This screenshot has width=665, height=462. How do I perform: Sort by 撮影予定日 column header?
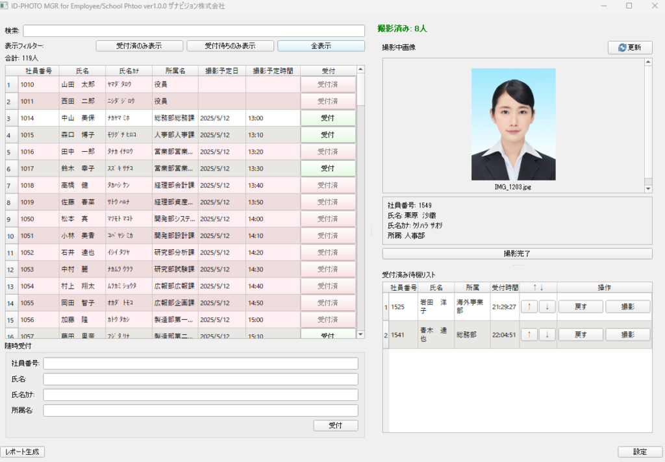pos(222,71)
